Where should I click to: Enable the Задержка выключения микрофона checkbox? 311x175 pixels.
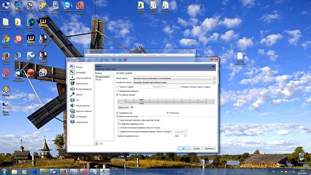145,132
